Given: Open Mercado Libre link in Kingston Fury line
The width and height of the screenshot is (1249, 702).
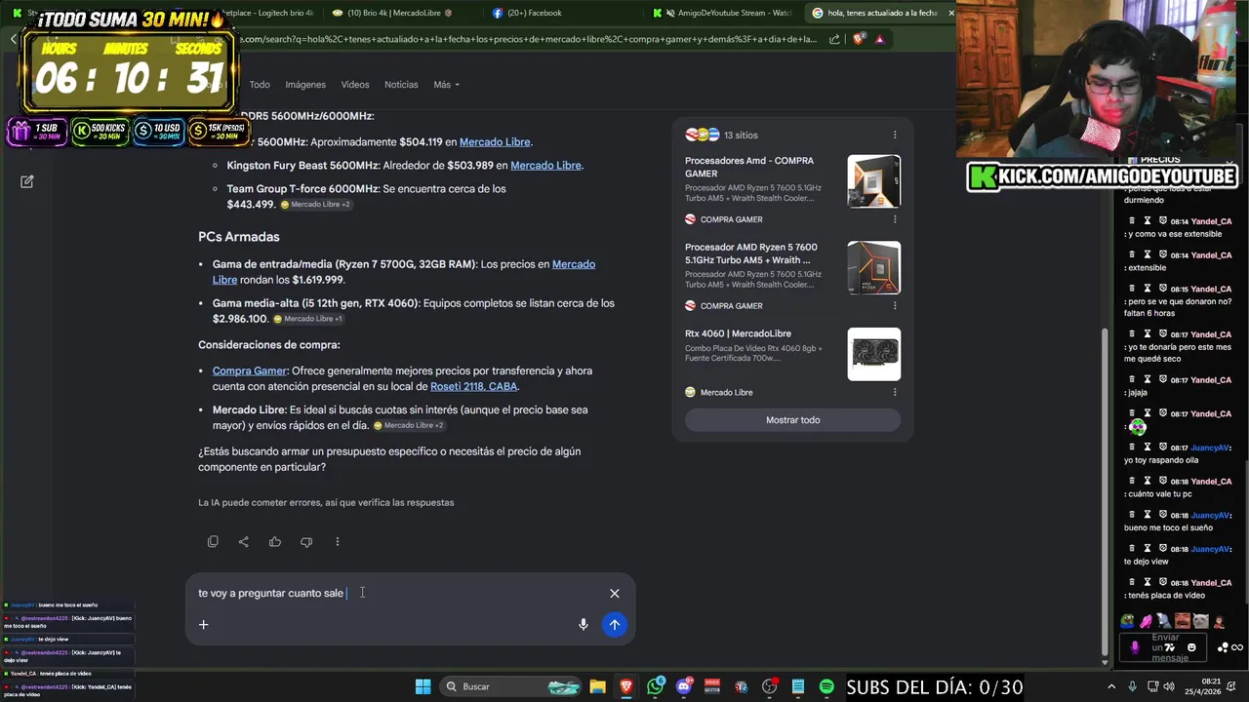Looking at the screenshot, I should point(545,166).
